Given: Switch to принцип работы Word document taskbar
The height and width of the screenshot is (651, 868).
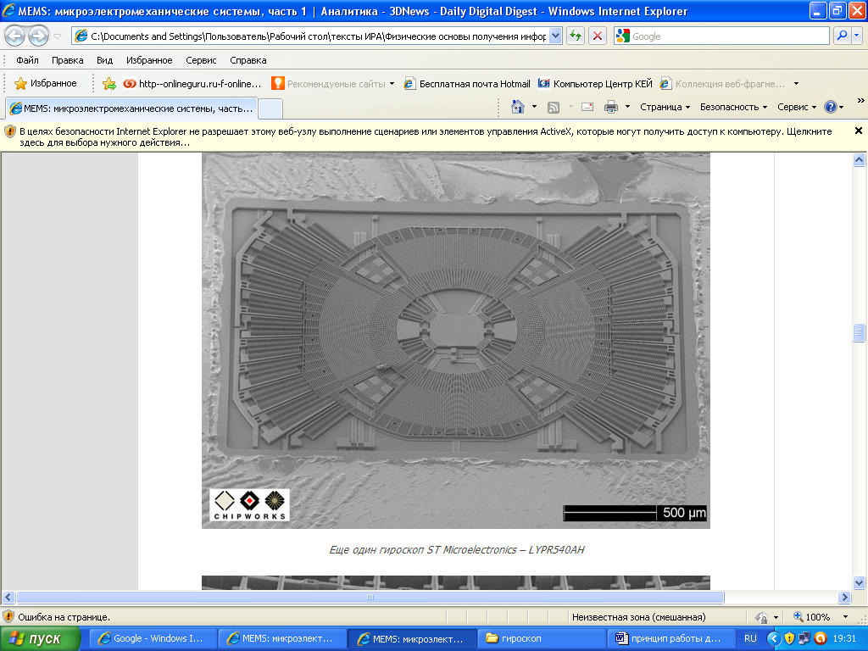Looking at the screenshot, I should point(670,639).
